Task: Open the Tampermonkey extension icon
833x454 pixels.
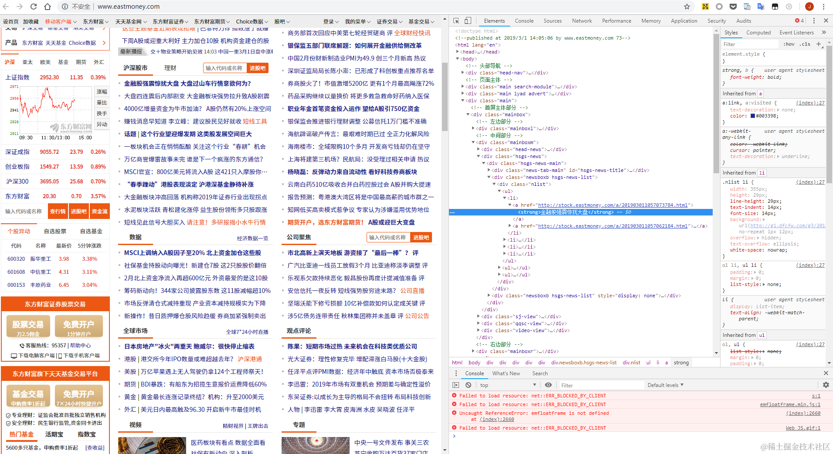Action: (x=775, y=7)
